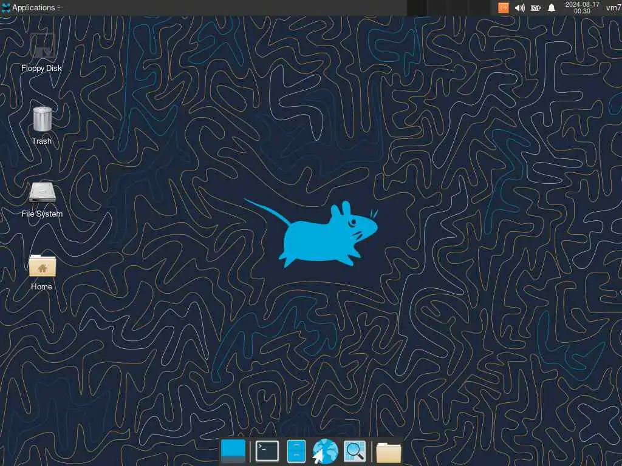The height and width of the screenshot is (466, 622).
Task: Select the Trash desktop icon
Action: point(42,119)
